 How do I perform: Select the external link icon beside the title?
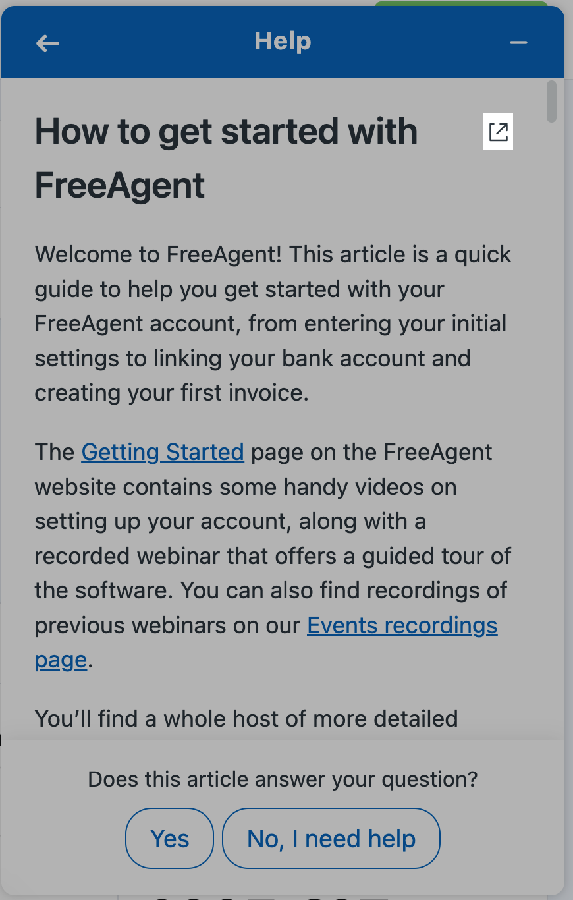tap(498, 130)
